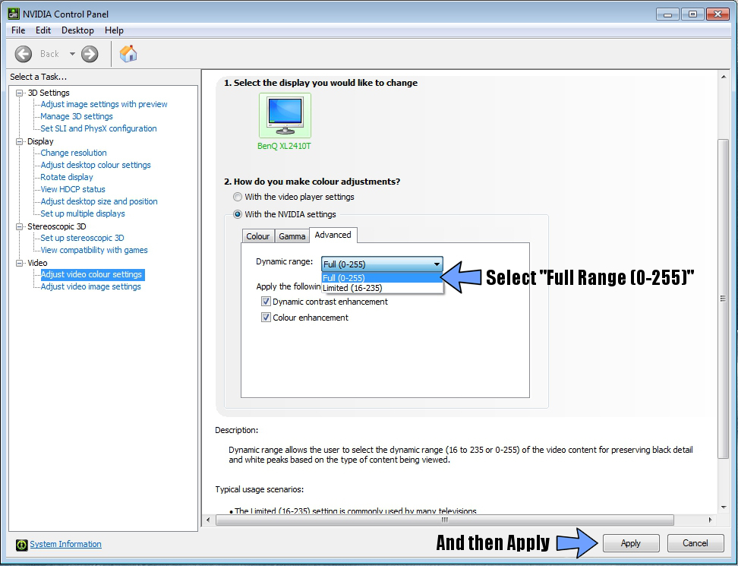Viewport: 738px width, 566px height.
Task: Click the Cancel button
Action: [695, 543]
